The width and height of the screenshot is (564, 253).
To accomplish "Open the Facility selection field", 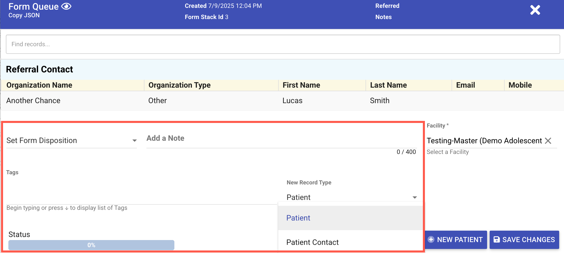I will (x=484, y=141).
